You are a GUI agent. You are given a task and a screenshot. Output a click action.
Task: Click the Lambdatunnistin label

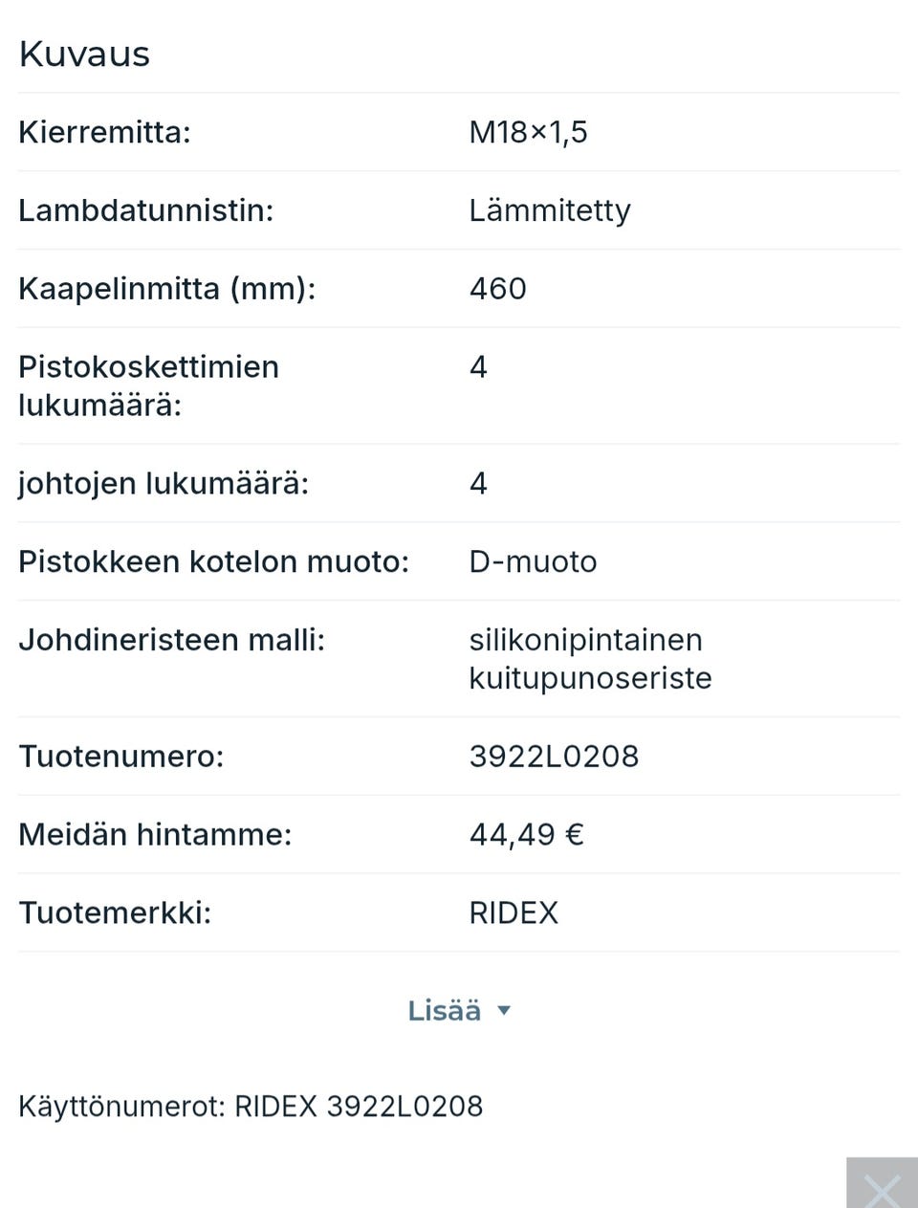(x=145, y=210)
